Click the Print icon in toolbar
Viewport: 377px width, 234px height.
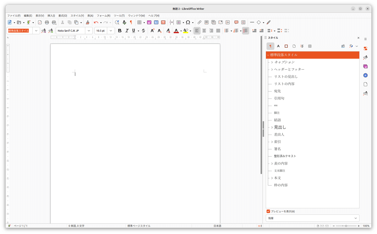(x=47, y=22)
